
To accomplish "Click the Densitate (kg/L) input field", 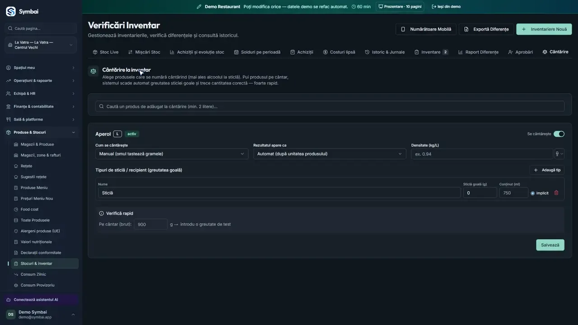I will pos(482,154).
